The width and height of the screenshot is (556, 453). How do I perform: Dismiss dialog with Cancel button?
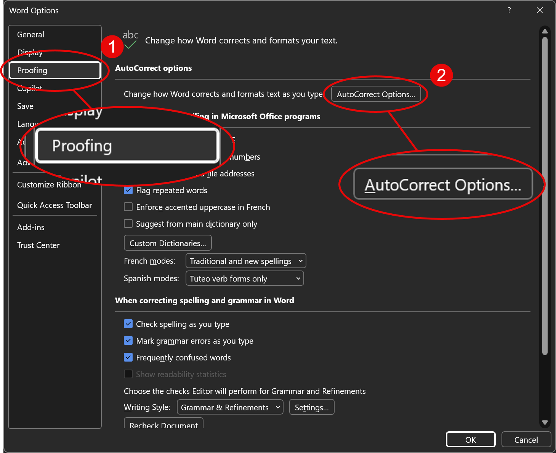[526, 440]
